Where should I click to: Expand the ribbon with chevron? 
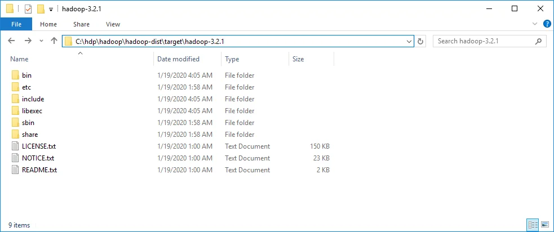click(x=535, y=24)
